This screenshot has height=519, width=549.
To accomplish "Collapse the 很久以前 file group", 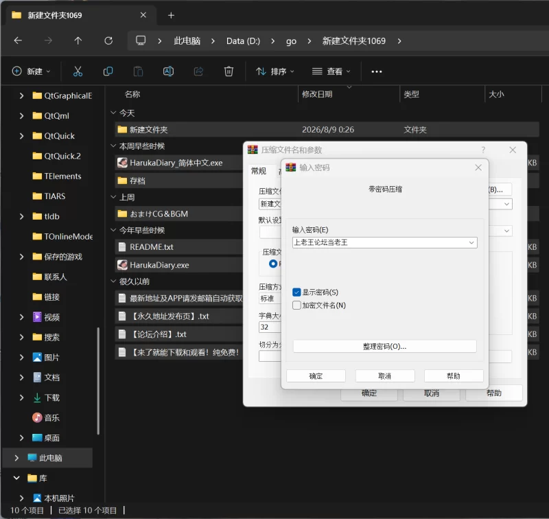I will coord(113,281).
